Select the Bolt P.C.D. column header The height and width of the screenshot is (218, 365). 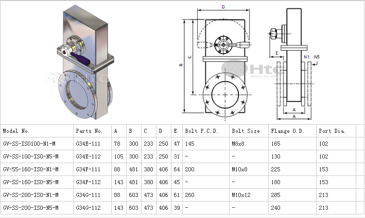click(202, 131)
